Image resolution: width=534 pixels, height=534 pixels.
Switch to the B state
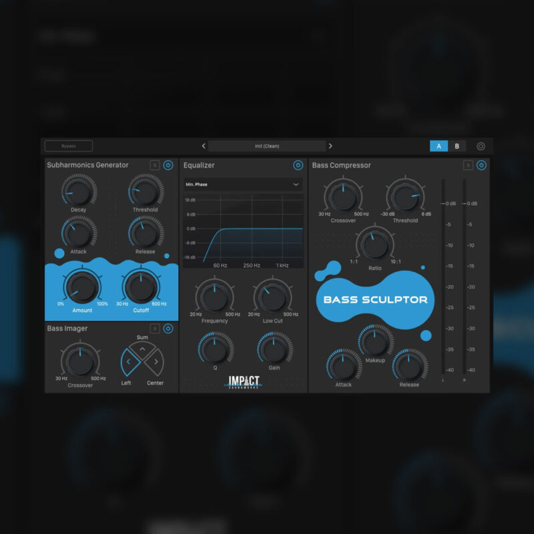(457, 146)
